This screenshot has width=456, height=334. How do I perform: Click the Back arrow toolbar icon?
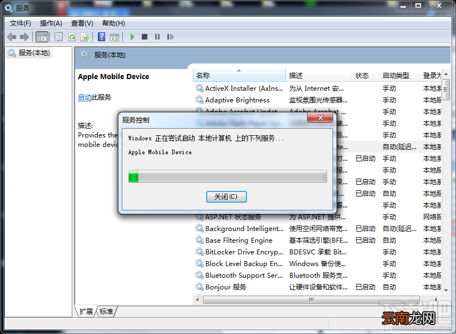point(12,37)
